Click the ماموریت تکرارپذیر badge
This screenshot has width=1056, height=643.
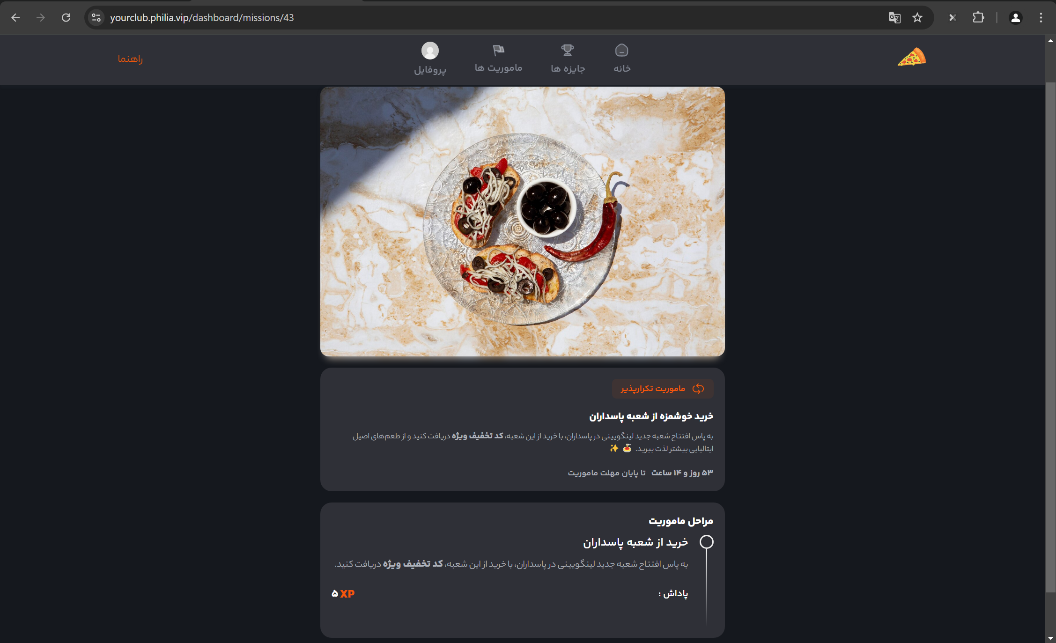coord(662,389)
